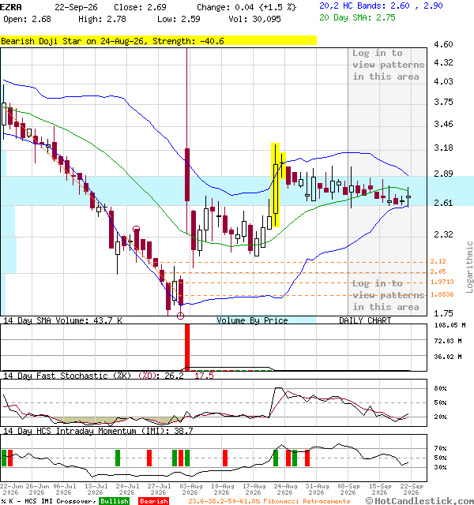Image resolution: width=474 pixels, height=505 pixels.
Task: Click the EZRA ticker symbol
Action: click(x=10, y=7)
